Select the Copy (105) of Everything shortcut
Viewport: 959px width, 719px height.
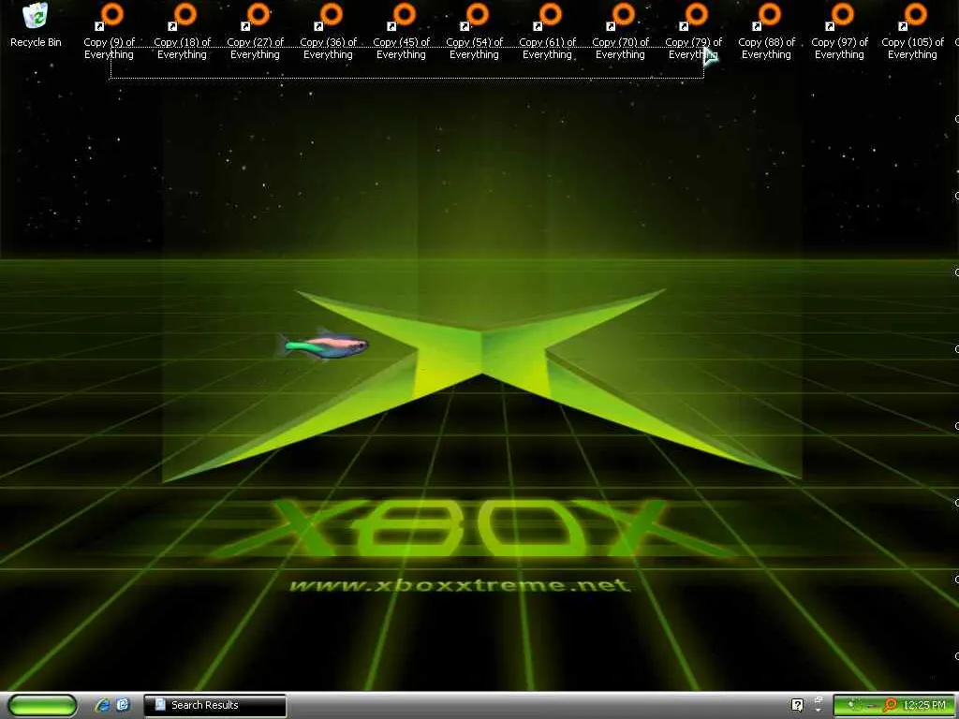pyautogui.click(x=913, y=32)
